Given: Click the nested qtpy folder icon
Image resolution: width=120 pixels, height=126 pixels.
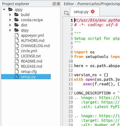Looking at the screenshot, I should [x=17, y=30].
